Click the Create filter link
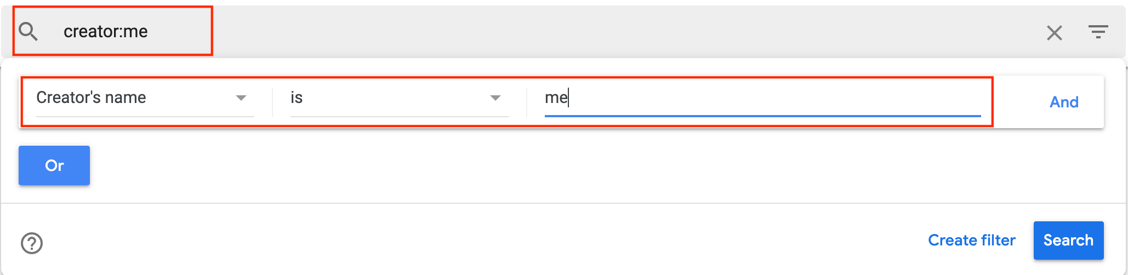 pos(971,240)
